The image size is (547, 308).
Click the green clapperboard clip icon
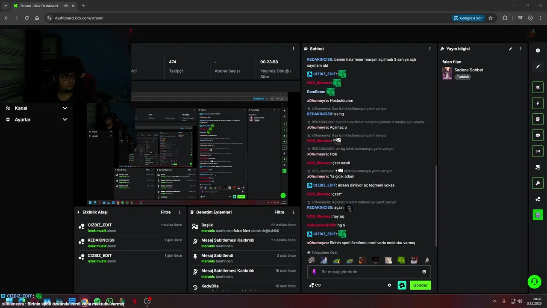click(538, 215)
